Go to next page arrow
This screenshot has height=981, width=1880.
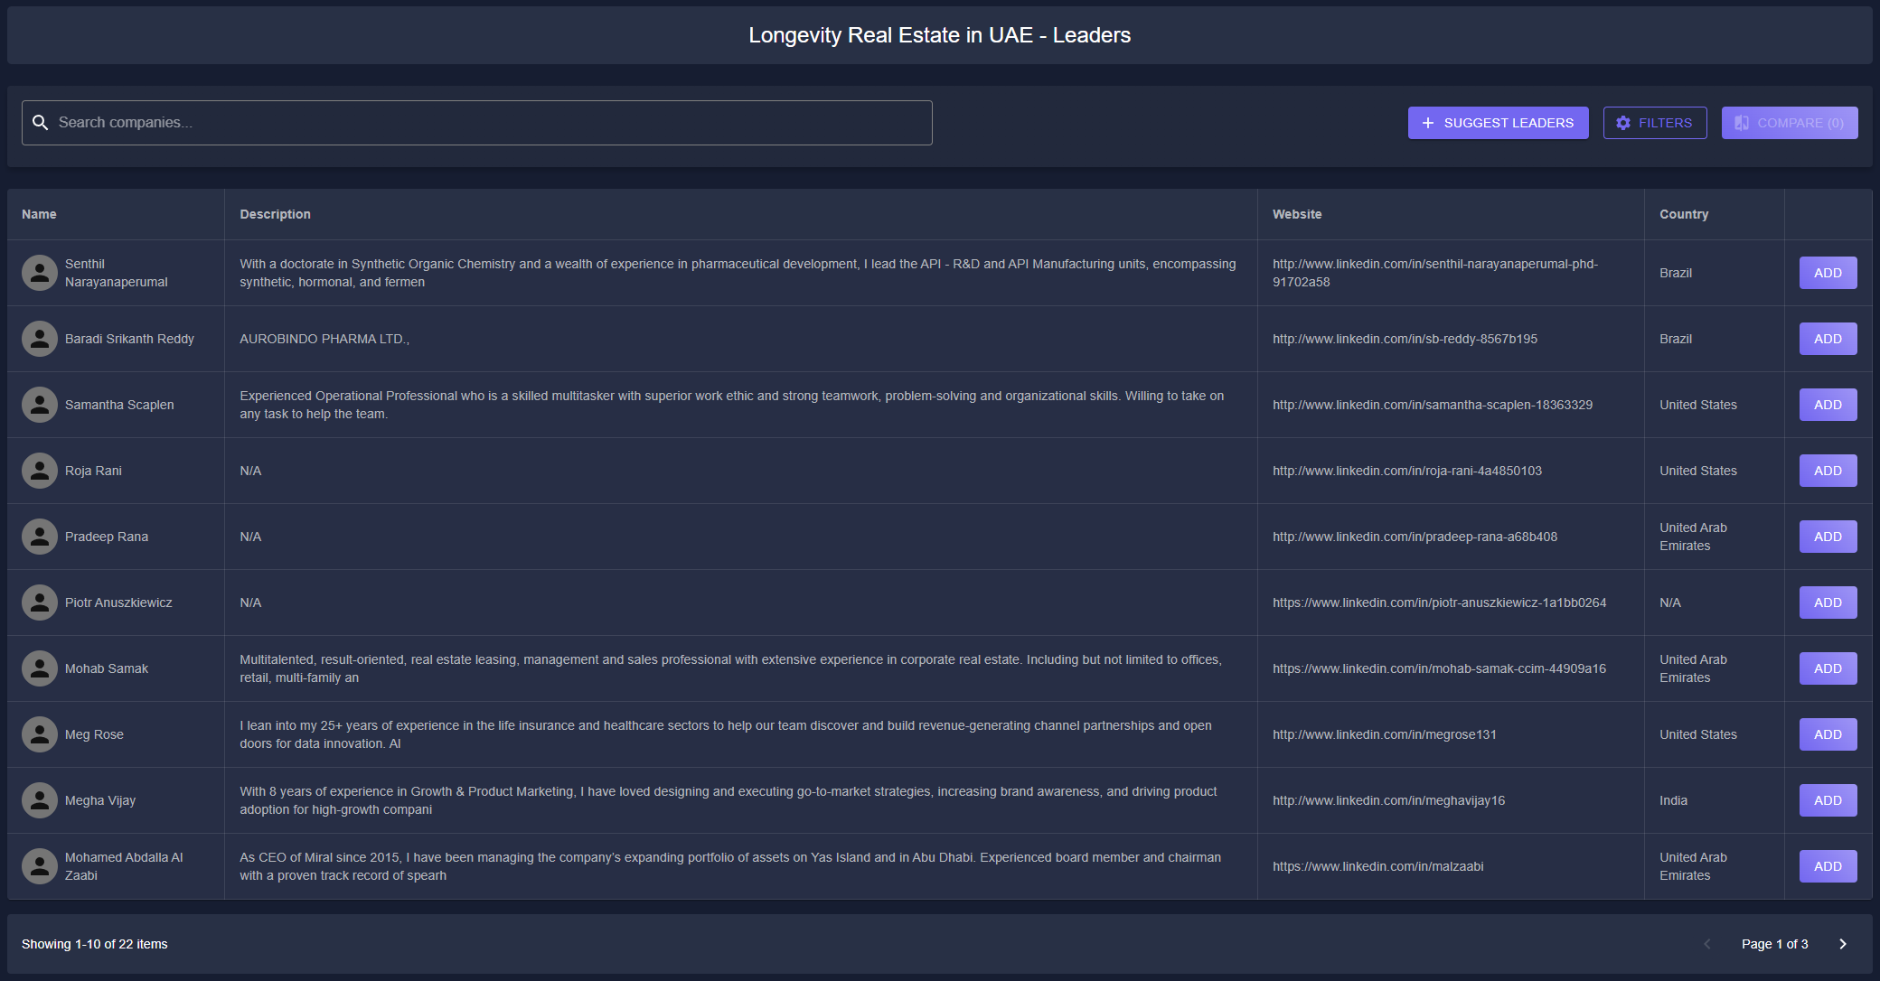tap(1842, 944)
